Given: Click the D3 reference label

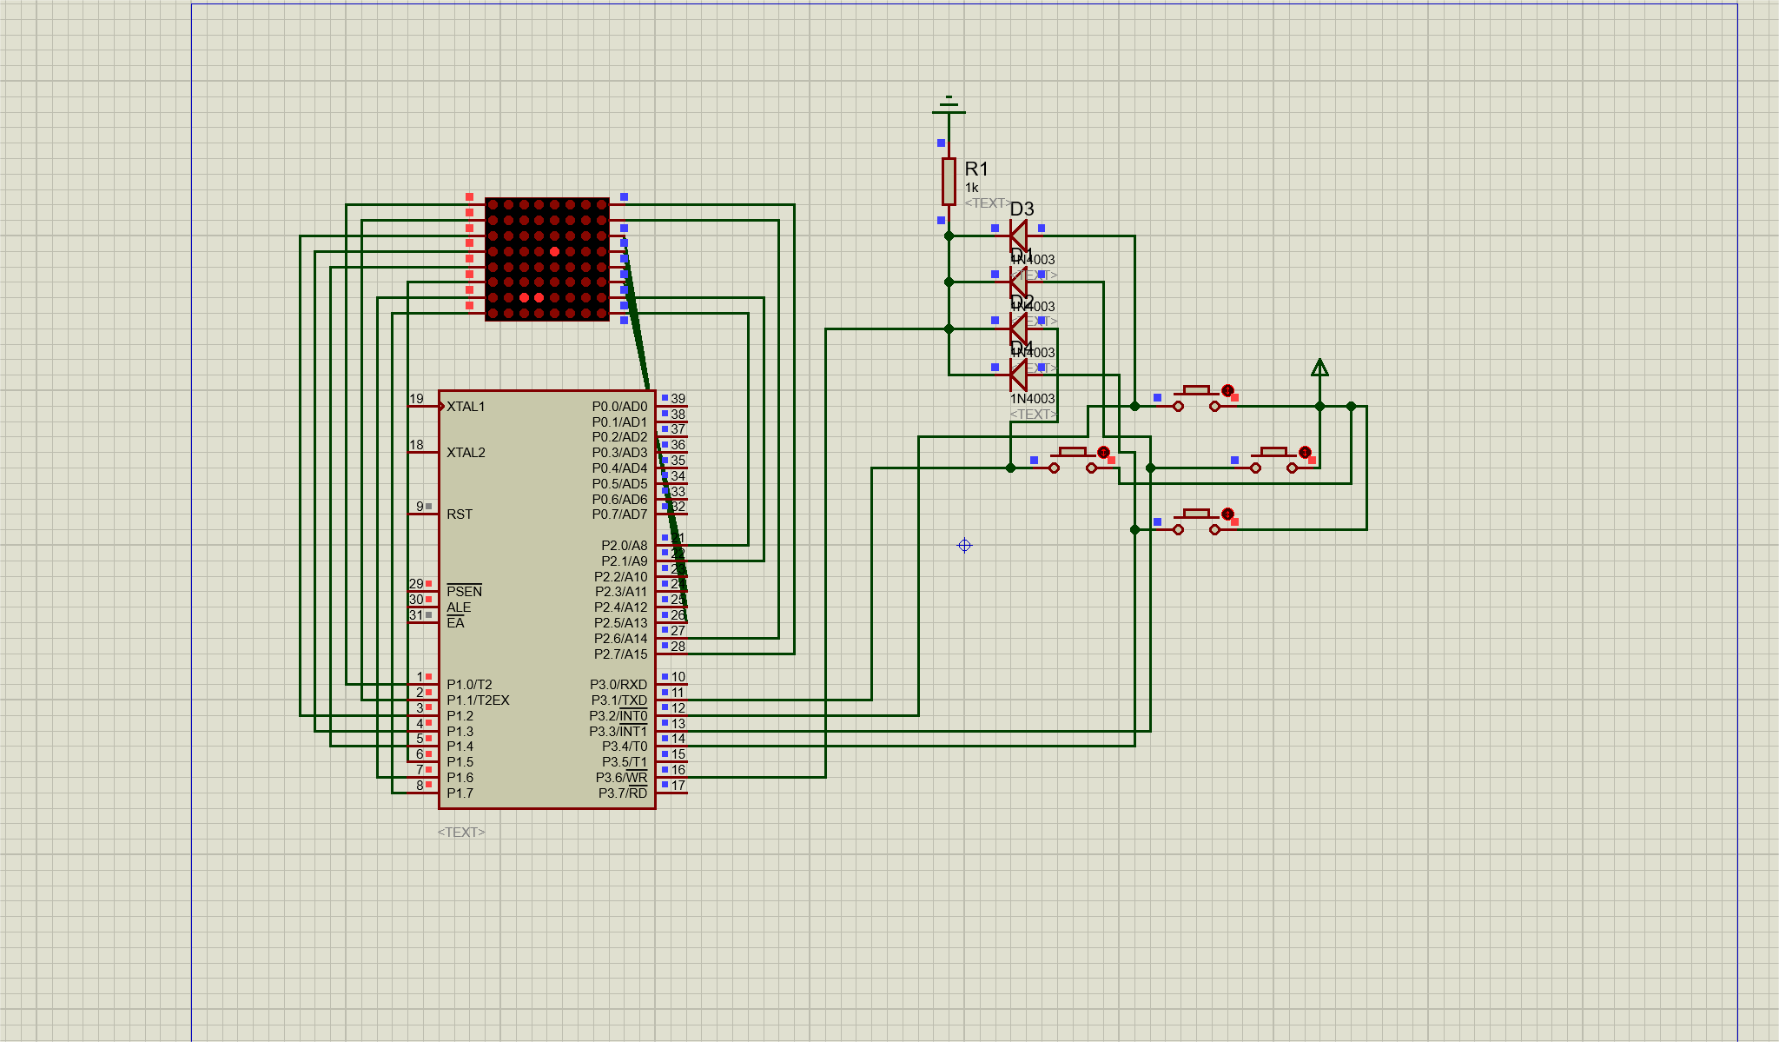Looking at the screenshot, I should point(1022,209).
